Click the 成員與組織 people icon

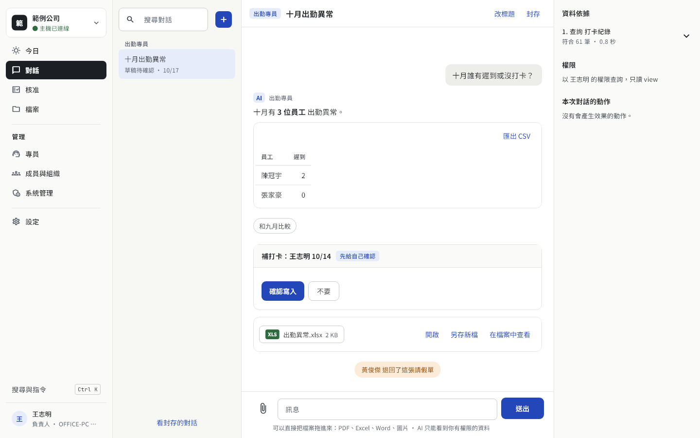(x=16, y=173)
